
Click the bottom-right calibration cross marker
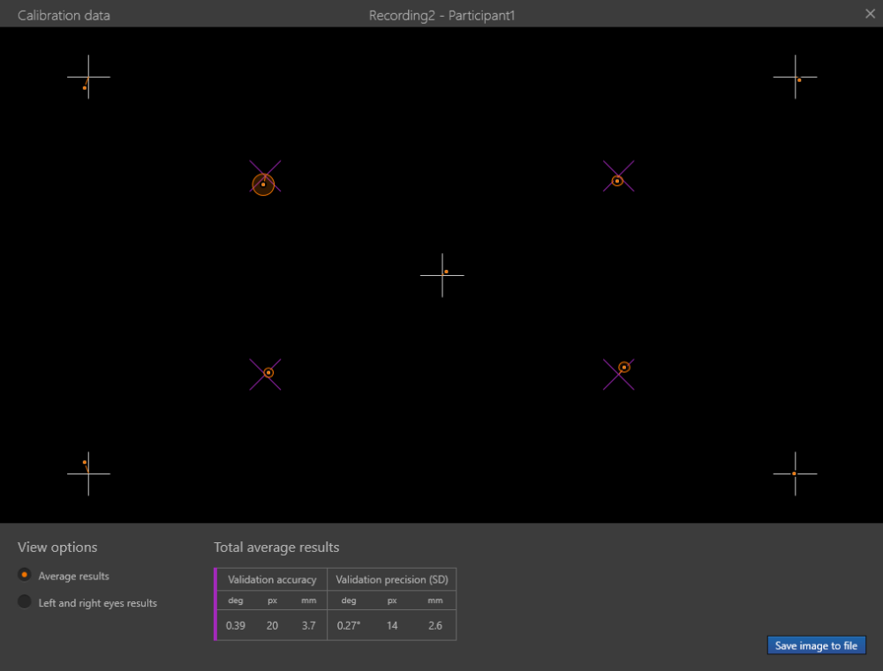796,474
